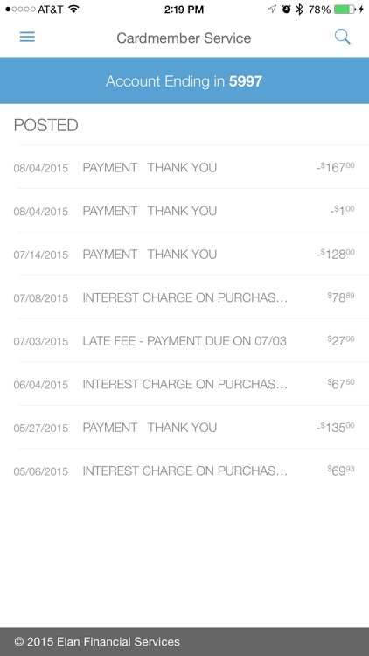The width and height of the screenshot is (369, 656).
Task: Tap the Cardmember Service title
Action: coord(184,38)
